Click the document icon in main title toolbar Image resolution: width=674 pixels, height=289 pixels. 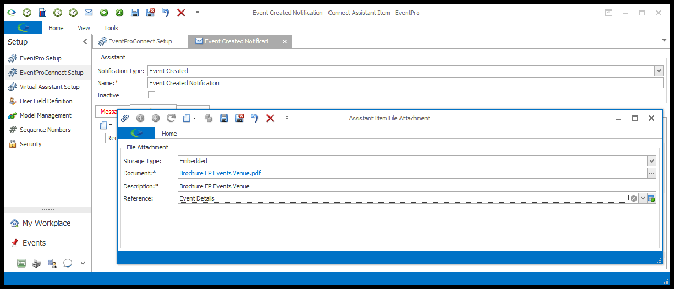pyautogui.click(x=42, y=13)
